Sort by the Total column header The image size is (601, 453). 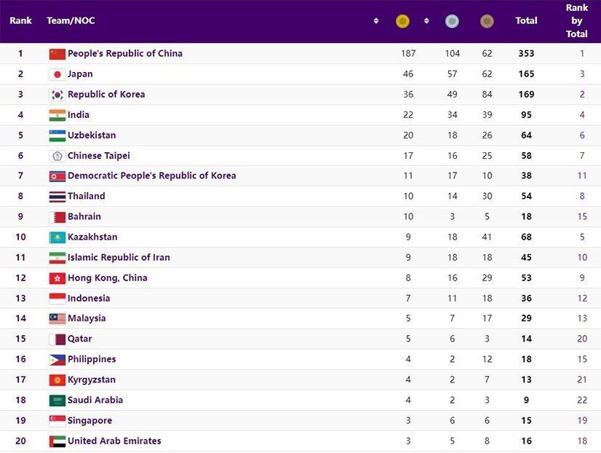point(526,21)
